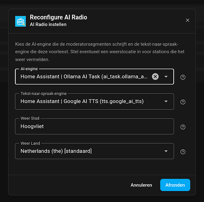Close the Reconfigure AI Radio dialog
This screenshot has width=204, height=202.
(x=187, y=20)
